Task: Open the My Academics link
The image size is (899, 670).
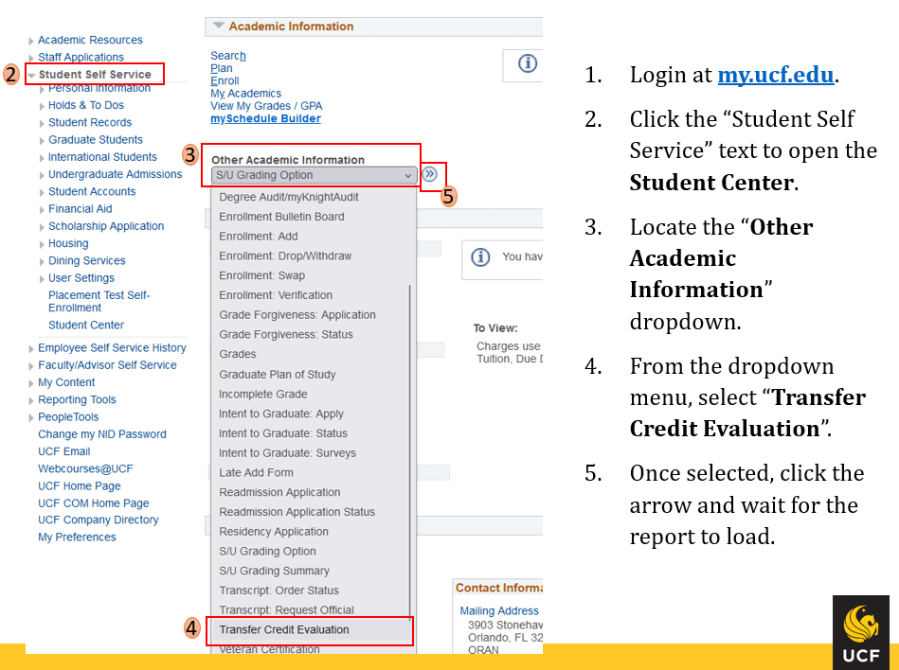Action: (x=246, y=94)
